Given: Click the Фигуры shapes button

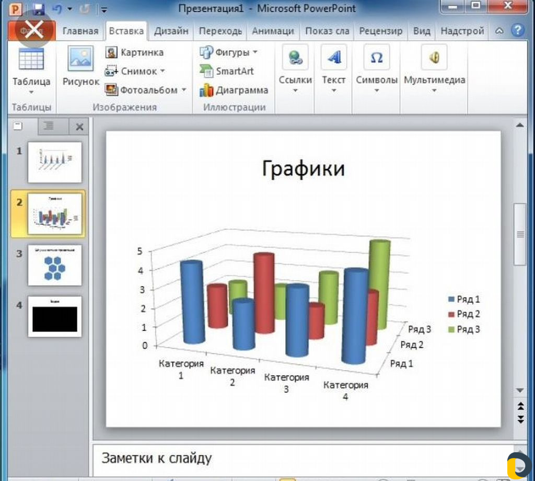Looking at the screenshot, I should coord(224,52).
